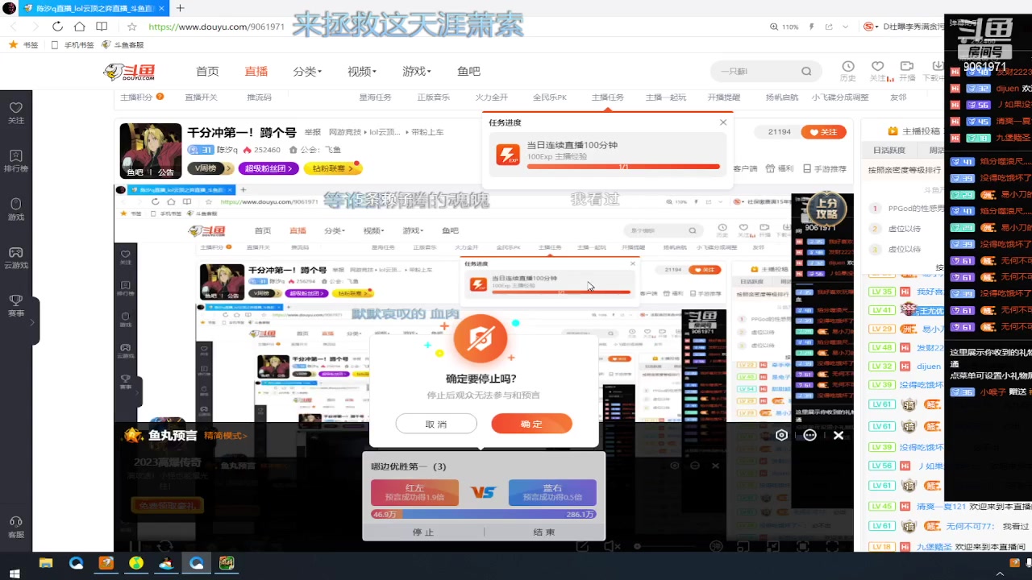Click the question mark beside 主播积分
The width and height of the screenshot is (1032, 580).
pyautogui.click(x=160, y=97)
